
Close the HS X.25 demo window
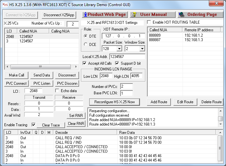tap(216, 4)
